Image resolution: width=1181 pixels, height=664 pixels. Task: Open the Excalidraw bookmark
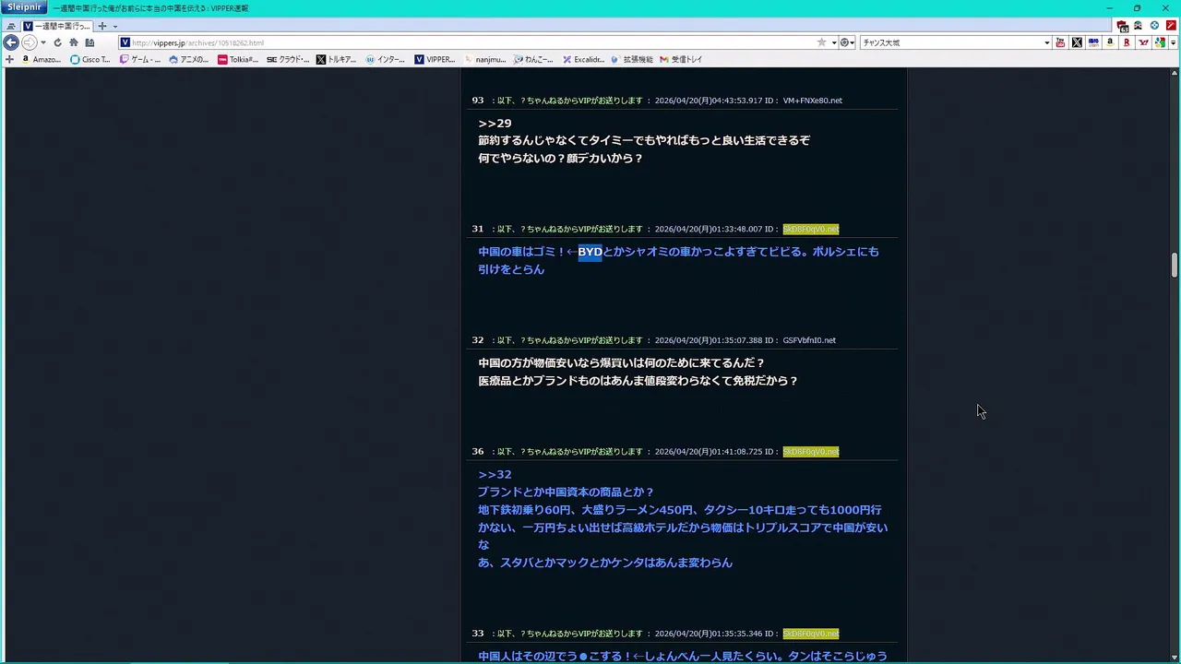pos(583,59)
